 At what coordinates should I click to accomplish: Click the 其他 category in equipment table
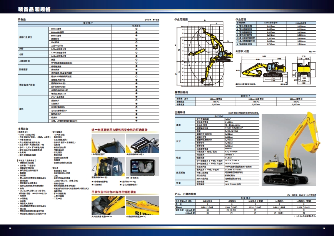pos(21,109)
